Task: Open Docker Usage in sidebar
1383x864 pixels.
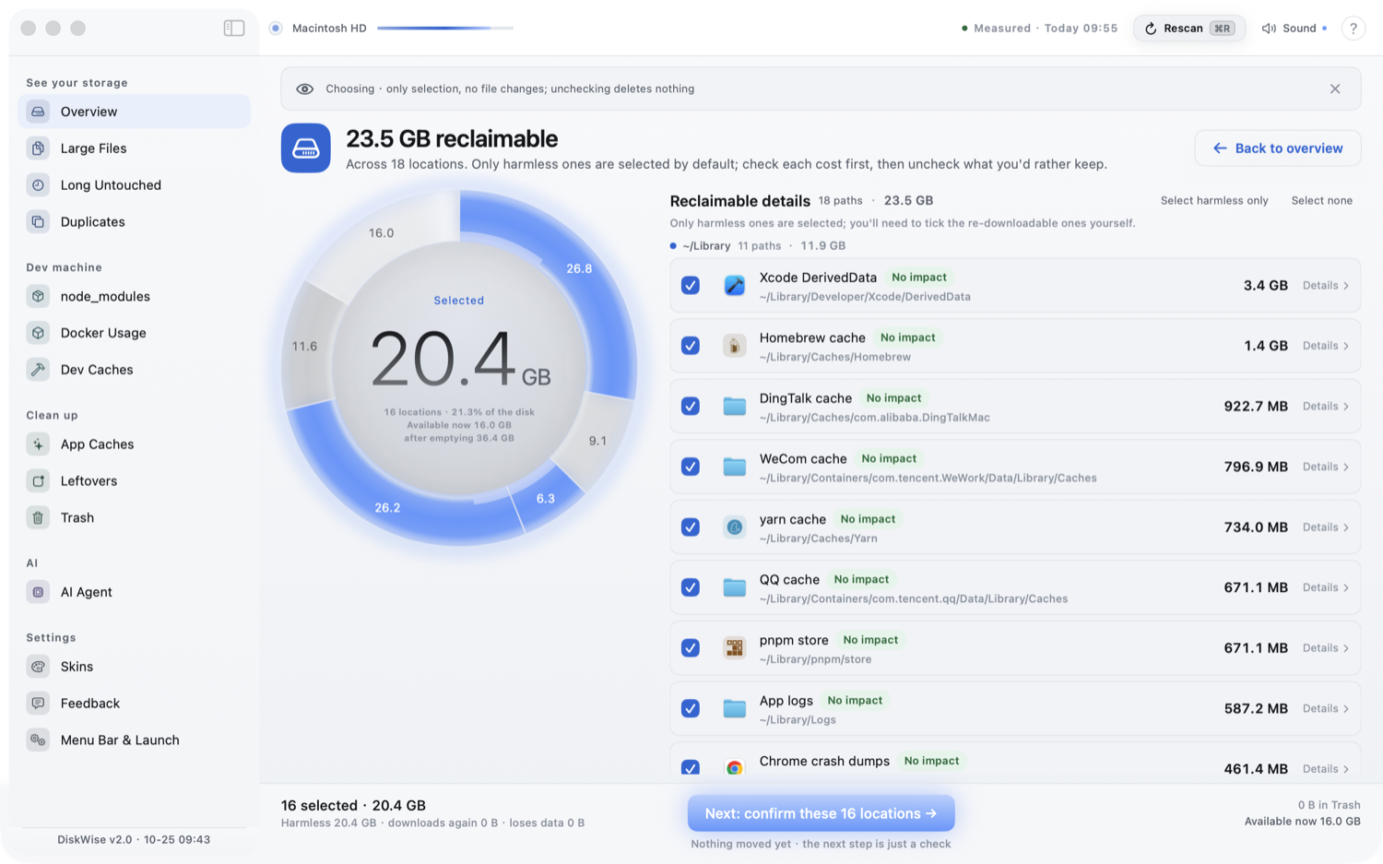Action: (134, 333)
